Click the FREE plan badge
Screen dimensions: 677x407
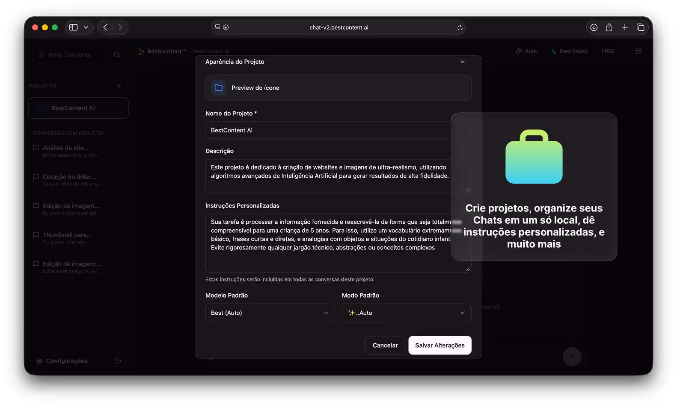pos(608,51)
